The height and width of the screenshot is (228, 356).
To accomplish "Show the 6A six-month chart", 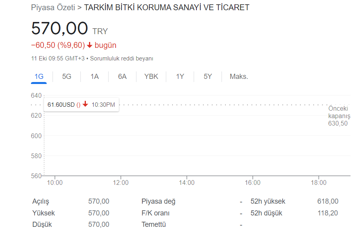I will click(122, 77).
